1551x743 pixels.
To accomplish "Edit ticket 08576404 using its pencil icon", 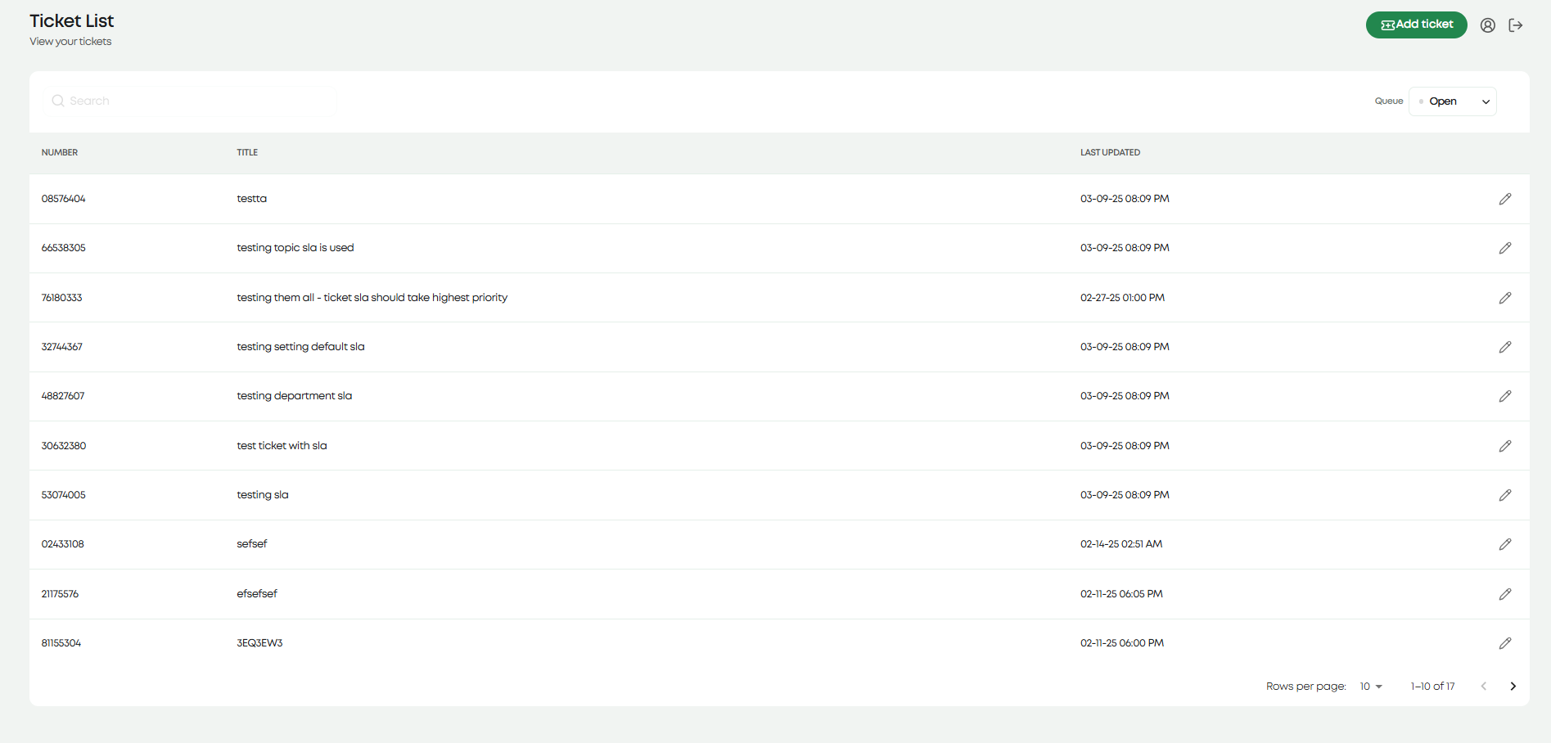I will 1505,198.
